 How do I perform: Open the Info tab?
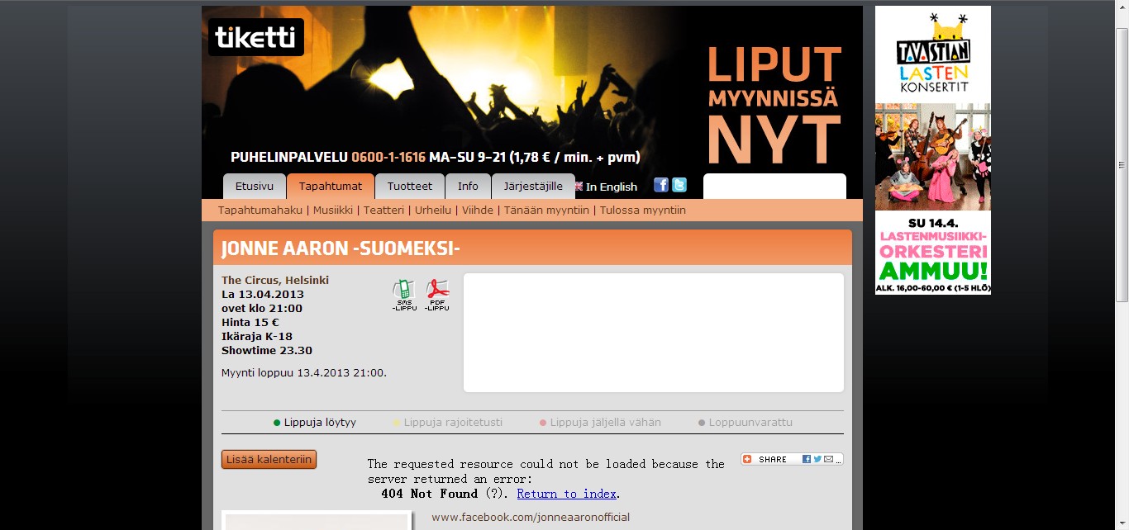468,186
